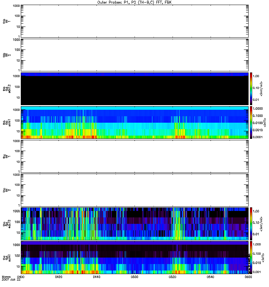The width and height of the screenshot is (269, 287).
Task: Click the color bar of the thc fbk scm1 panel
Action: click(251, 258)
